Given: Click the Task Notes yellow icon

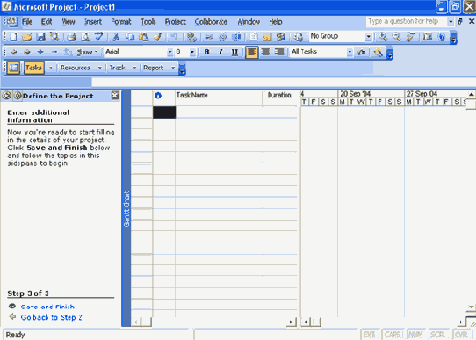Looking at the screenshot, I should (267, 37).
